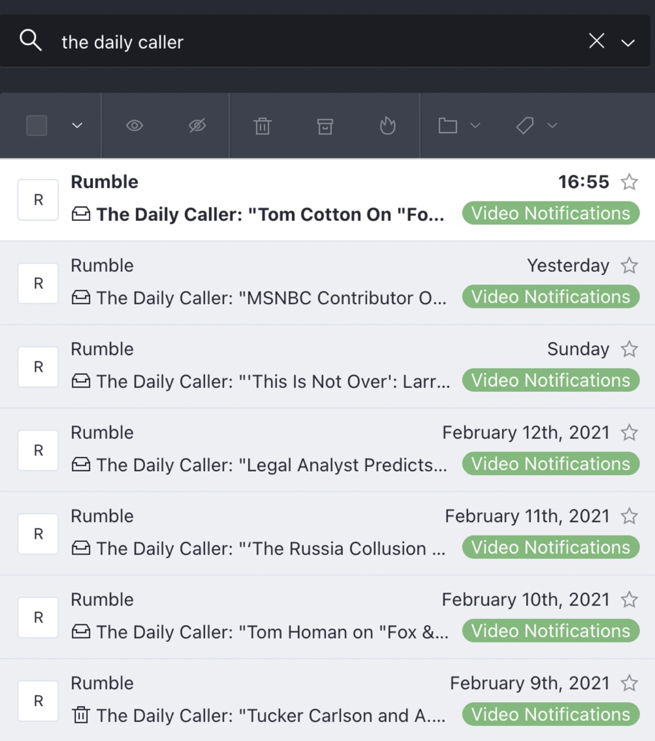Image resolution: width=655 pixels, height=741 pixels.
Task: Tick the select-all messages checkbox
Action: coord(36,126)
